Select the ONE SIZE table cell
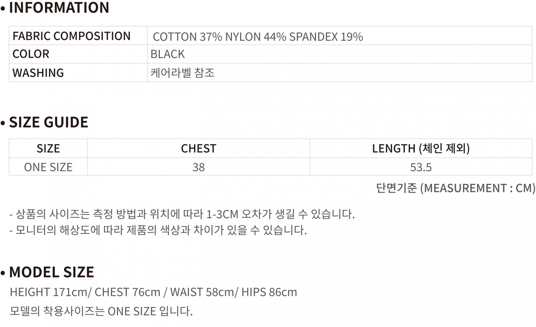Screen dimensions: 536x327 click(x=48, y=167)
